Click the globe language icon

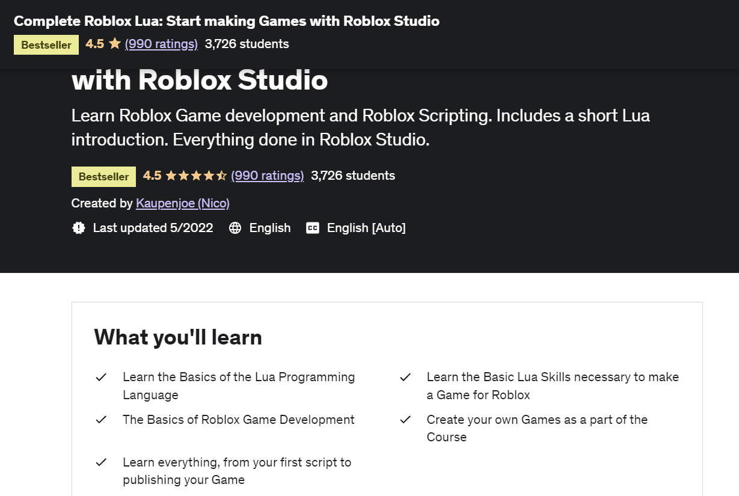(235, 228)
